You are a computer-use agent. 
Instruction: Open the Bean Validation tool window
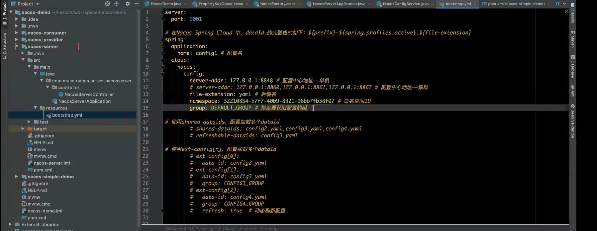click(573, 121)
